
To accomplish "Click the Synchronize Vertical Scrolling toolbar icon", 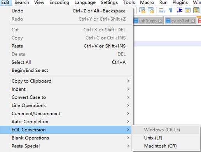I will pyautogui.click(x=142, y=10).
